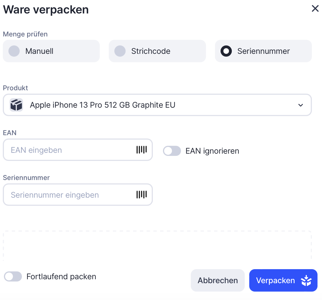Screen dimensions: 322x300
Task: Click the Fortlaufend packen label
Action: (x=61, y=277)
